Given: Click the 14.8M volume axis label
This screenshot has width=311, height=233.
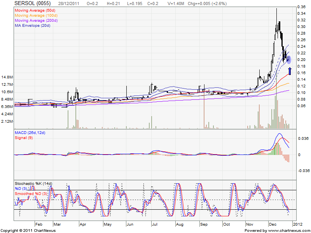Looking at the screenshot, I should 7,77.
